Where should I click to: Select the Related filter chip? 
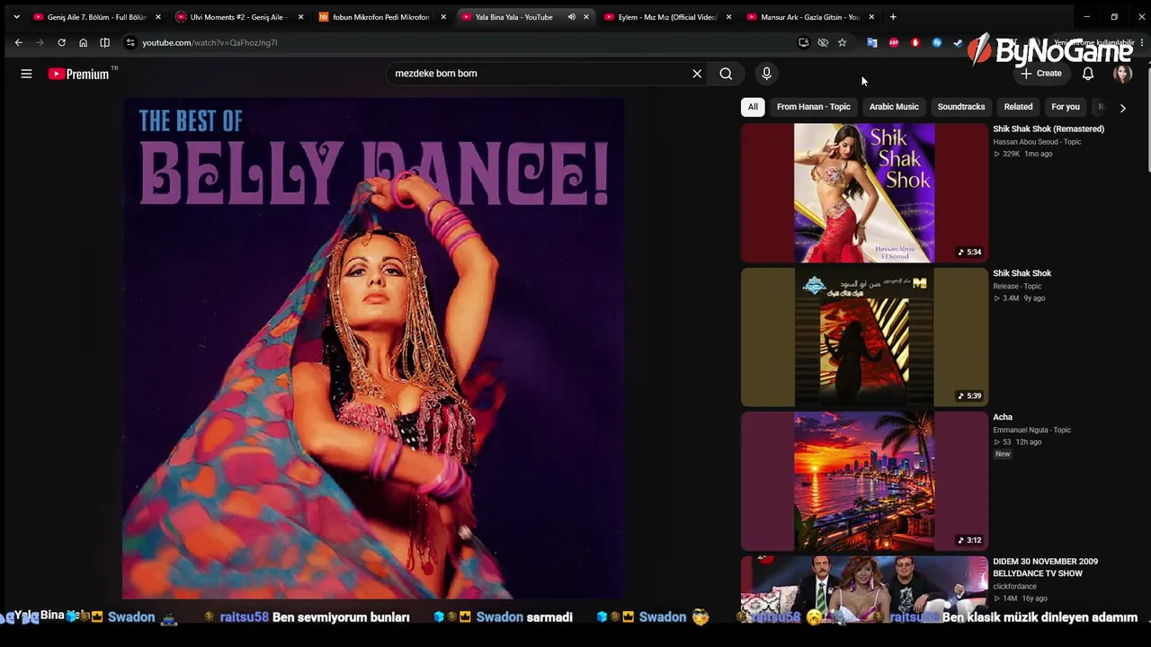(1018, 107)
